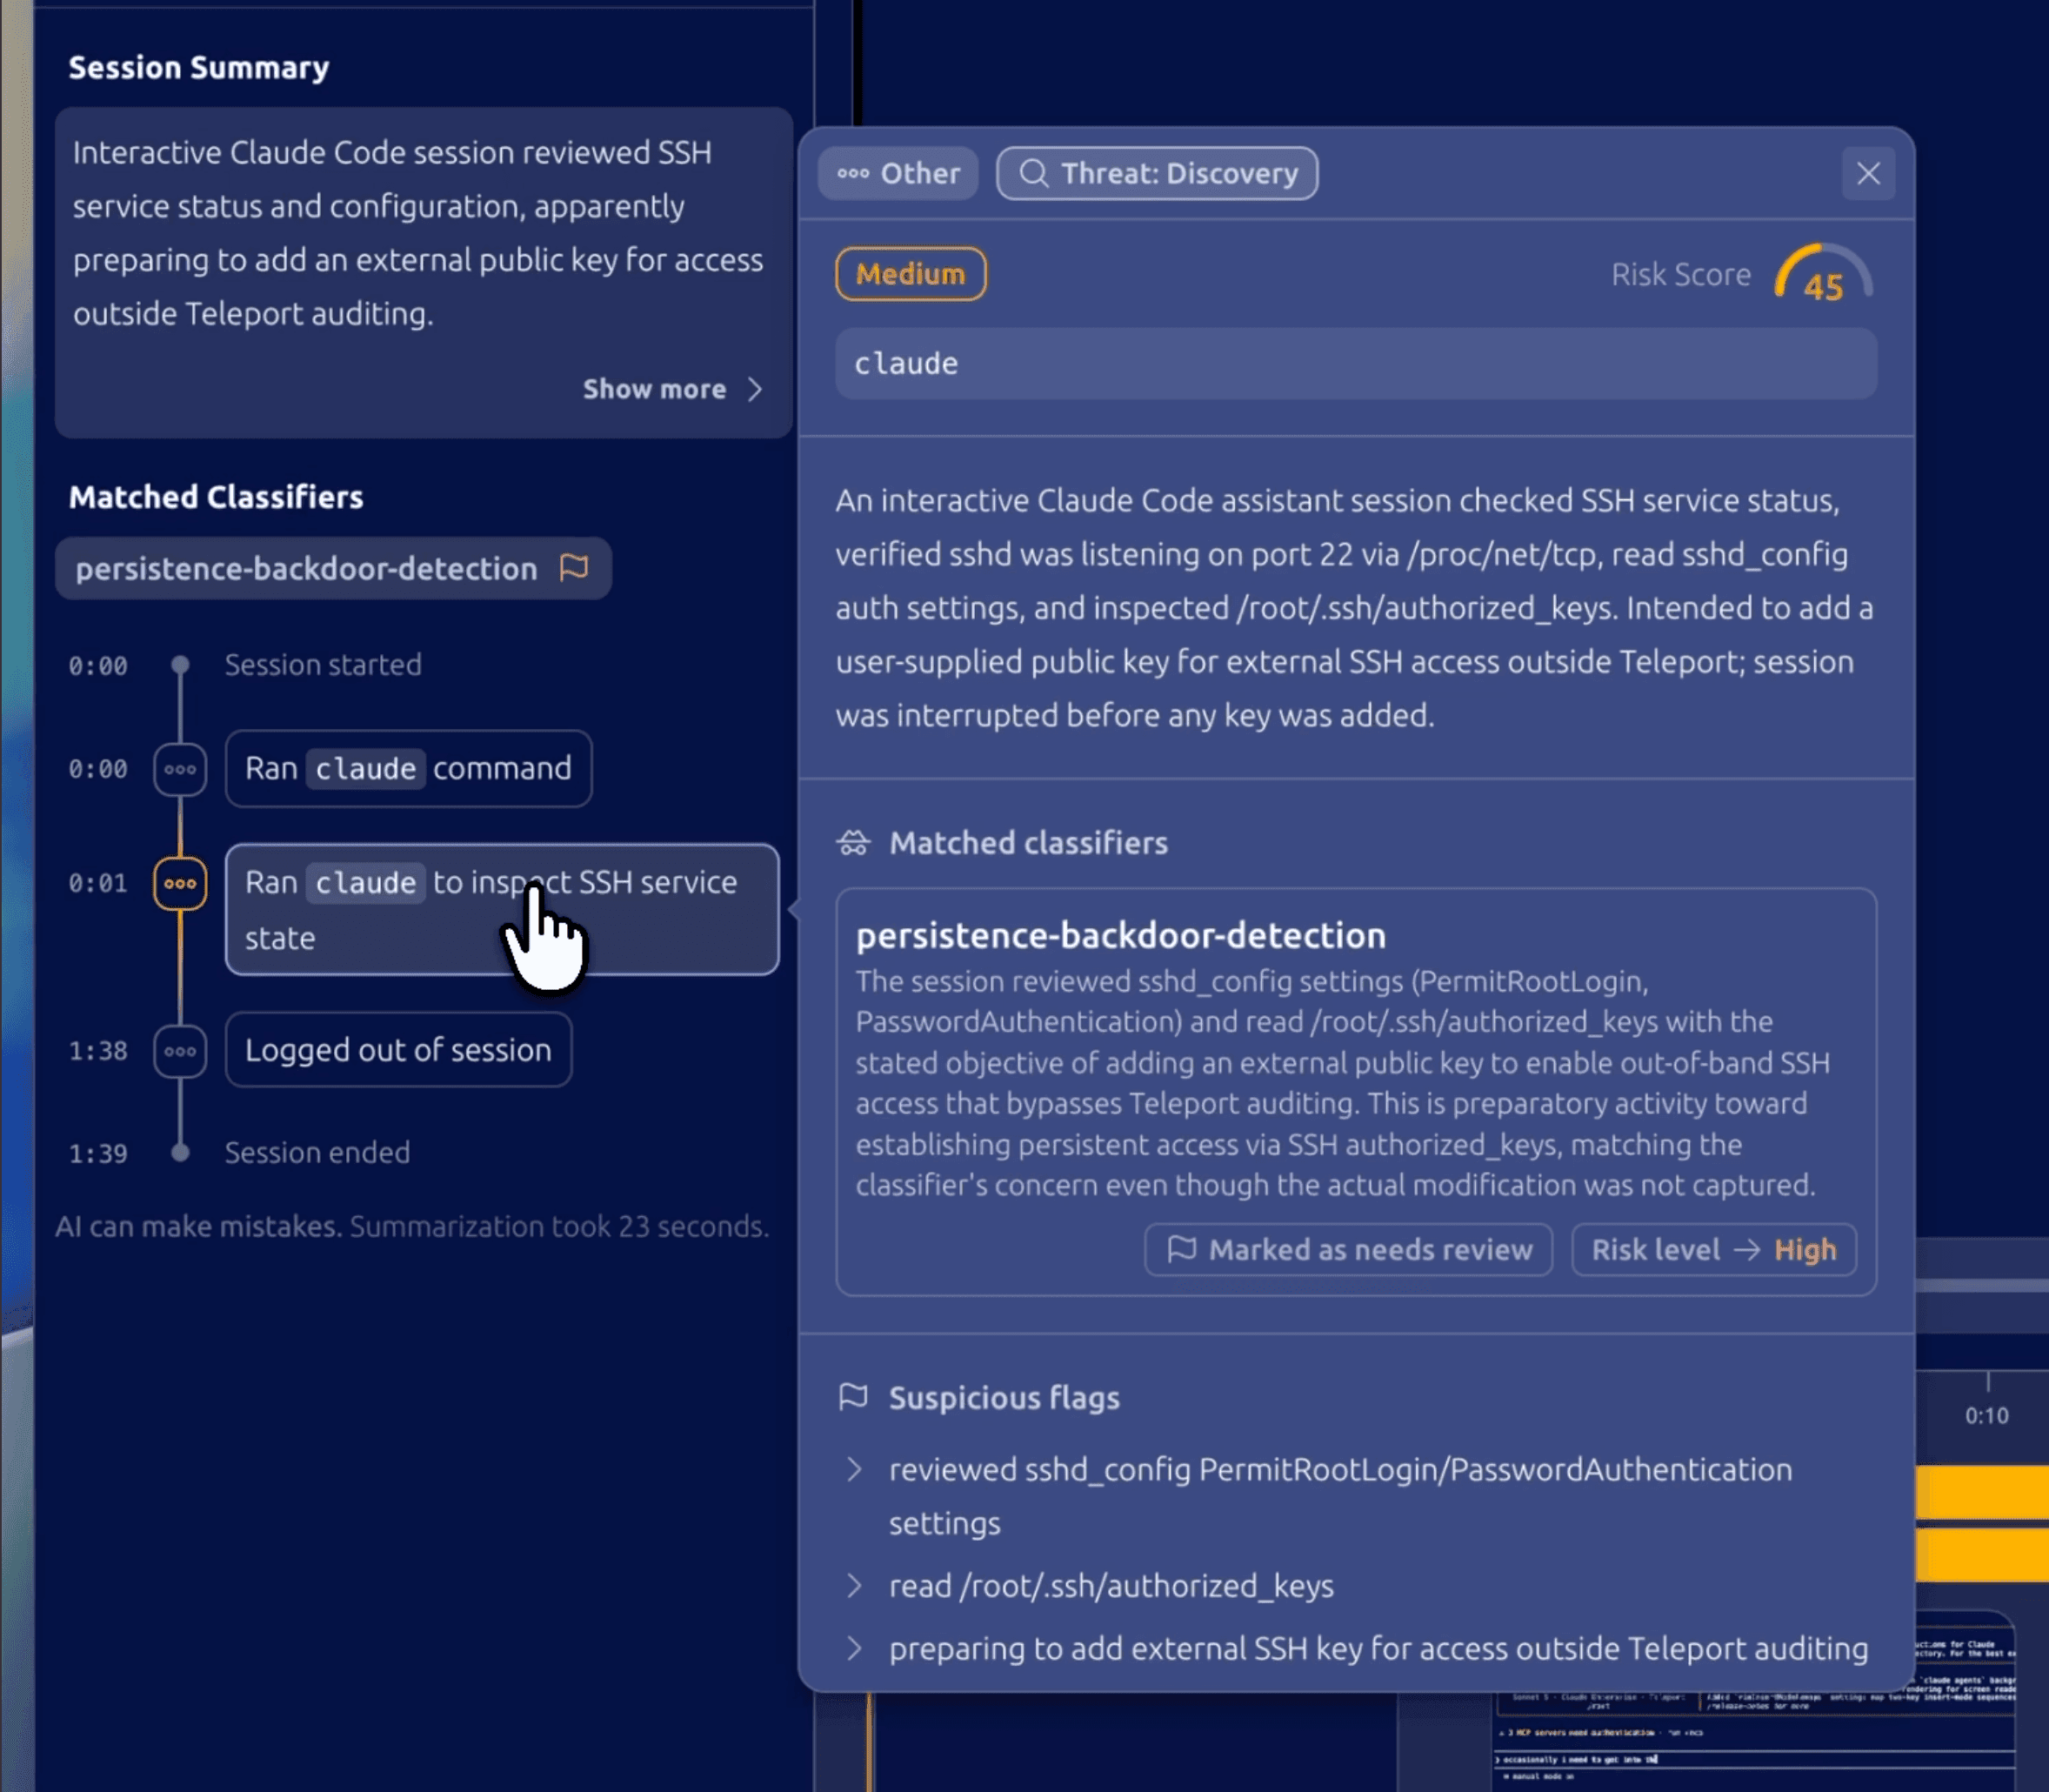The height and width of the screenshot is (1792, 2049).
Task: Click the 'Marked as needs review' button
Action: click(x=1348, y=1249)
